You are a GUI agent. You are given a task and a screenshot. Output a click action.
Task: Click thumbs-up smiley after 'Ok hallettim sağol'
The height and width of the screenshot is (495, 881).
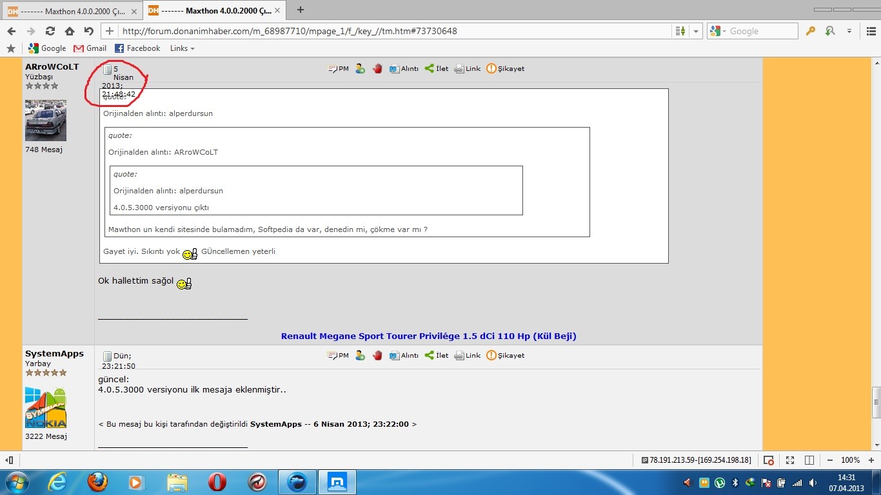point(184,283)
